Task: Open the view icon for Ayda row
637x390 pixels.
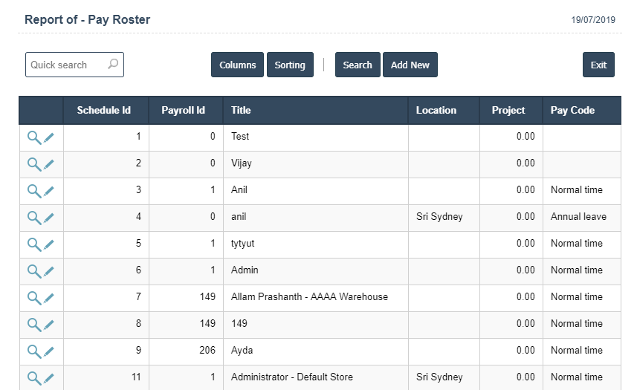Action: [x=34, y=351]
